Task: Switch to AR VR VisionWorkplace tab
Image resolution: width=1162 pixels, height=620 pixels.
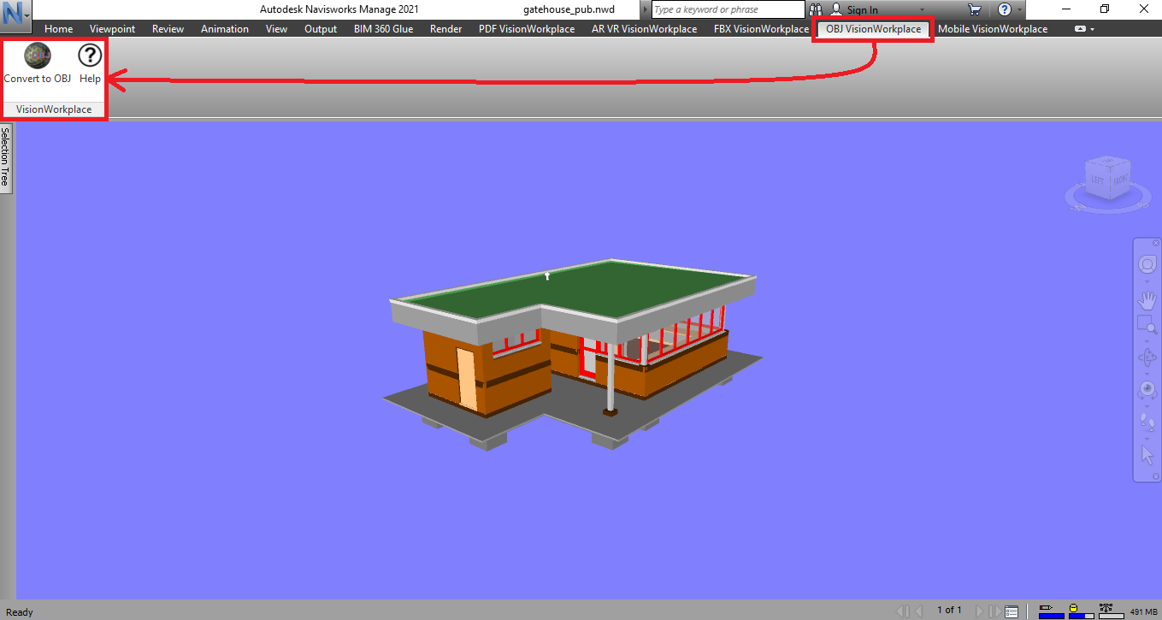Action: (x=645, y=29)
